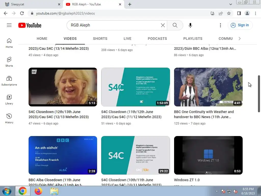Open Library in the sidebar
Viewport: 261px width, 196px height.
9,100
